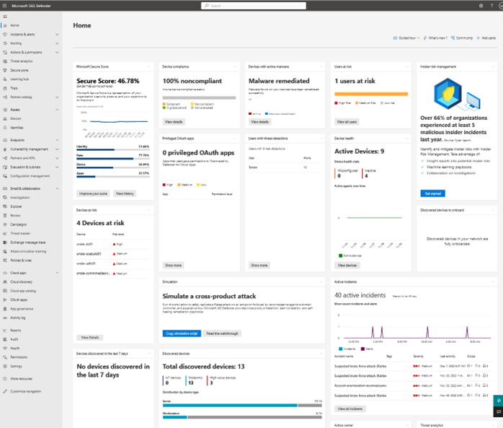Viewport: 503px width, 428px height.
Task: Collapse the Cloud apps section
Action: [x=57, y=273]
